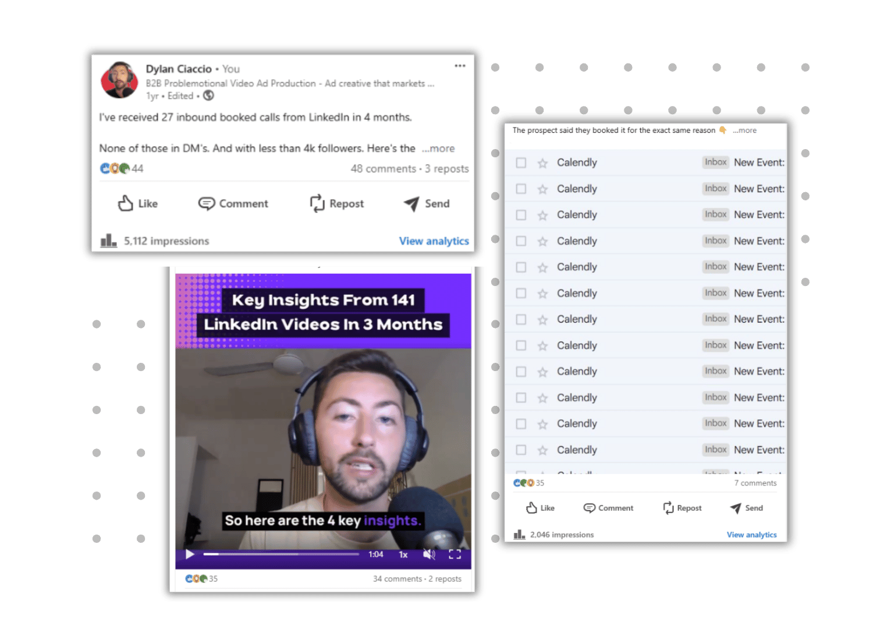Expand '...more' on the 27 calls post

(x=438, y=149)
